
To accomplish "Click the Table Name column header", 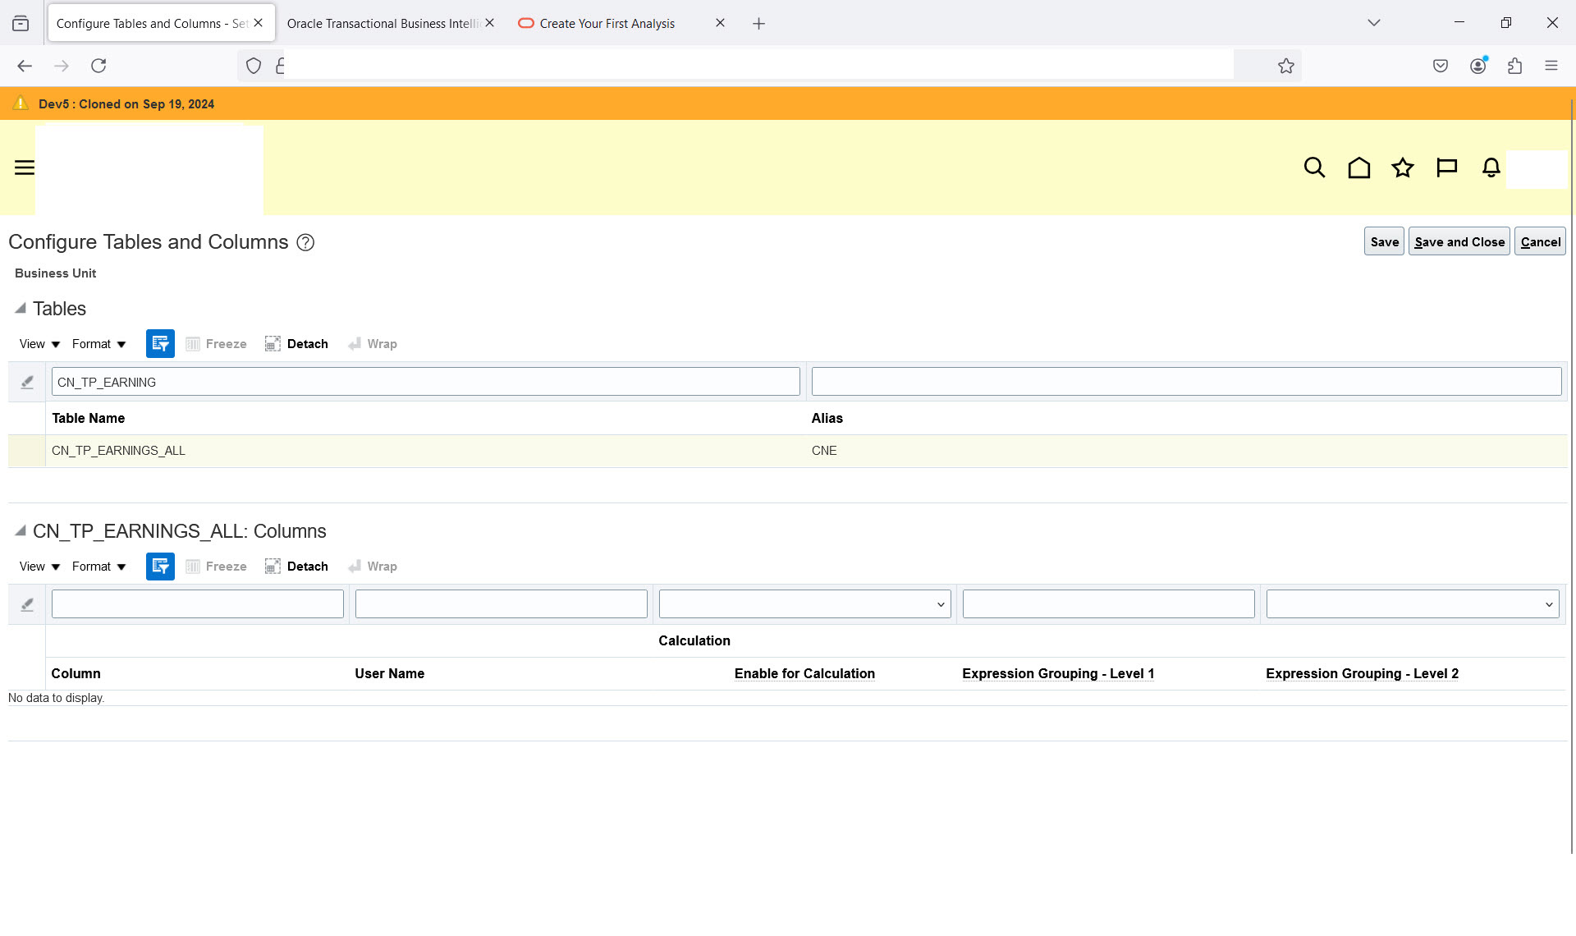I will coord(89,418).
